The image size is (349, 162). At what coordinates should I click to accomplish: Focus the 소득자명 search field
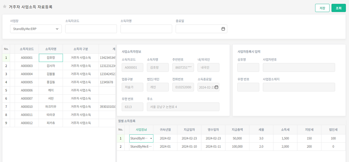(x=146, y=29)
